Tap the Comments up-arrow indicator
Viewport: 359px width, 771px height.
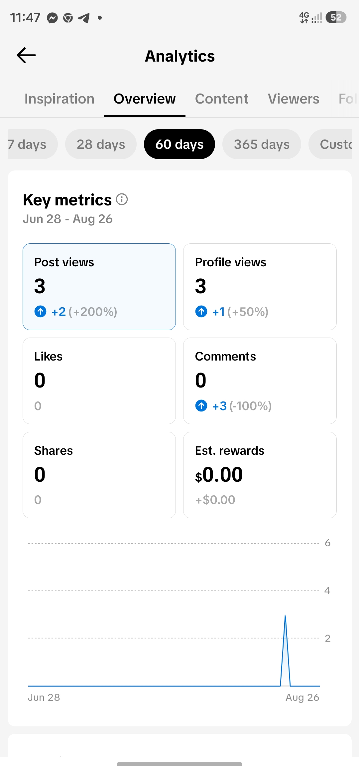(x=201, y=406)
